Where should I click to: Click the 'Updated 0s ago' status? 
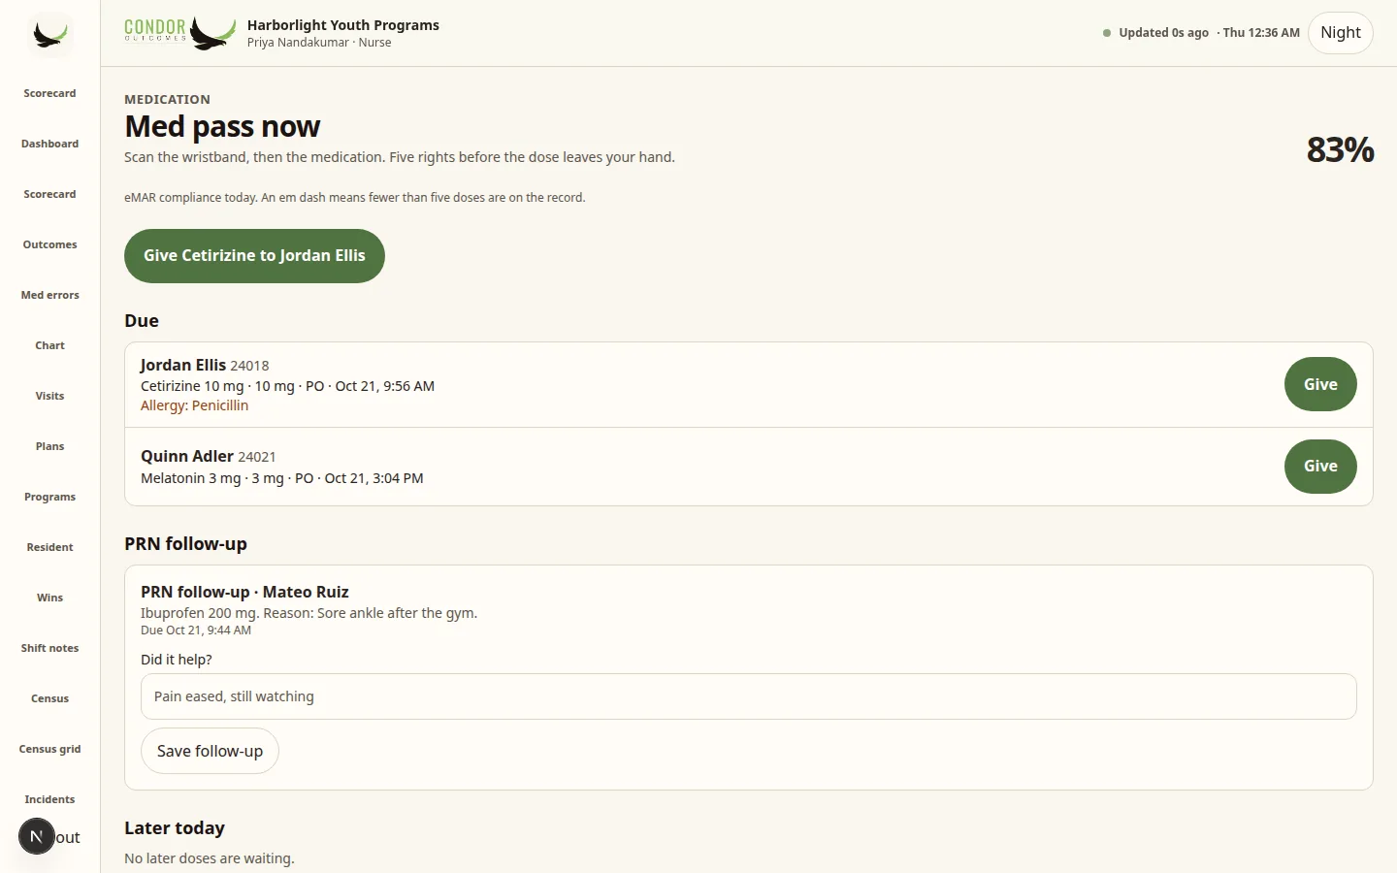1163,33
